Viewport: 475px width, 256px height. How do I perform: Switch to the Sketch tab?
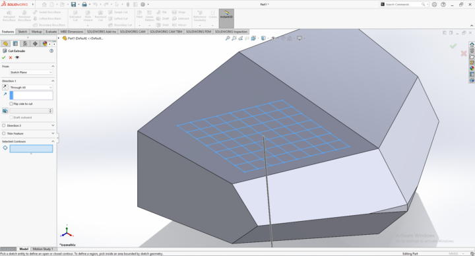[x=22, y=32]
